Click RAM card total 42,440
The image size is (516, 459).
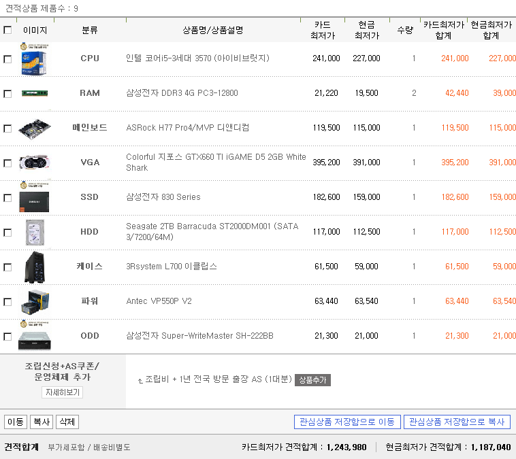(x=457, y=93)
